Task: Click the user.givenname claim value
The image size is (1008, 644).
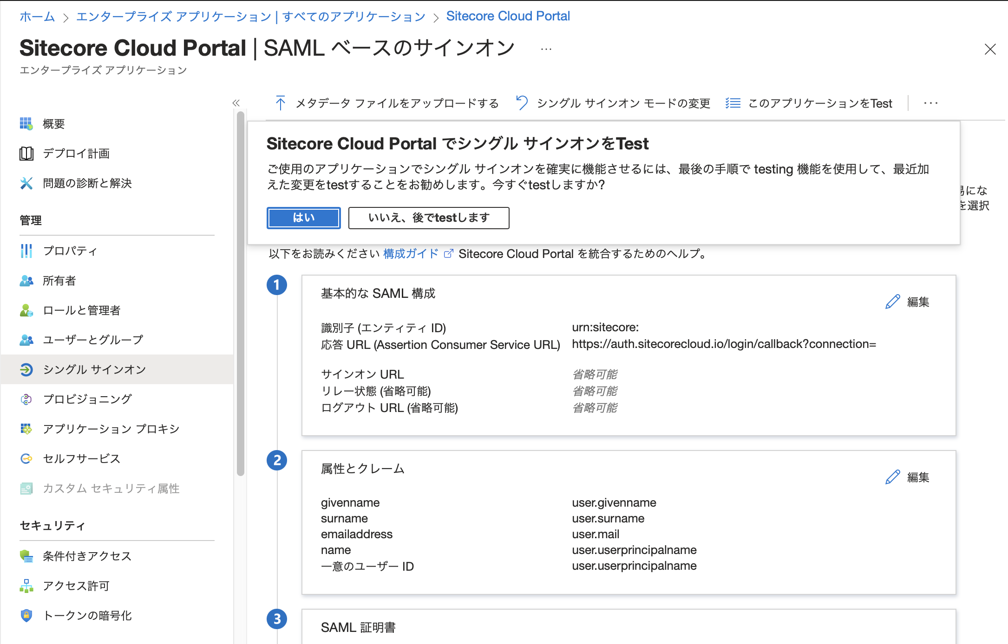Action: (614, 502)
